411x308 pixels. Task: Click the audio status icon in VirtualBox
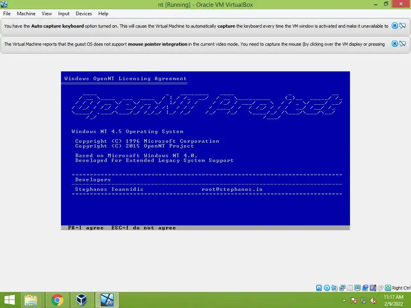coord(334,288)
